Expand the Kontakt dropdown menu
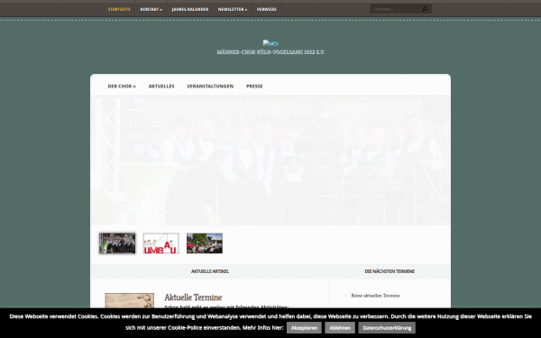 pyautogui.click(x=151, y=9)
